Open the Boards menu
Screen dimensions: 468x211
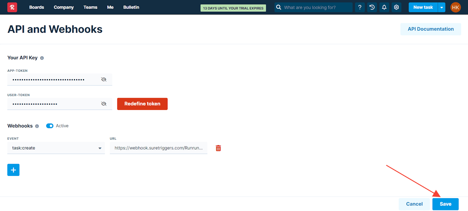coord(37,7)
